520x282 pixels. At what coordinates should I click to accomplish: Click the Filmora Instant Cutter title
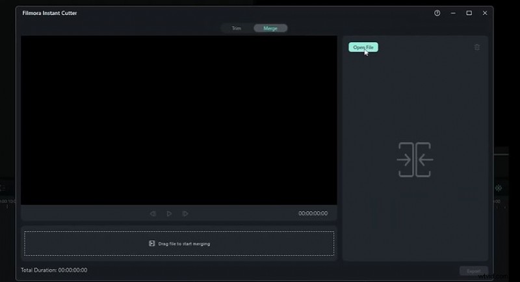50,13
